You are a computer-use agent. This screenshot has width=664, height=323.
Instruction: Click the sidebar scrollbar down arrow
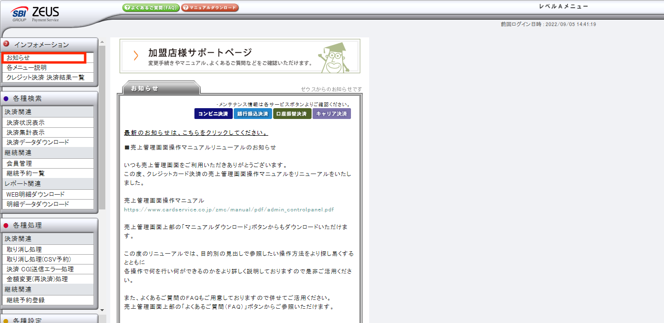coord(102,310)
